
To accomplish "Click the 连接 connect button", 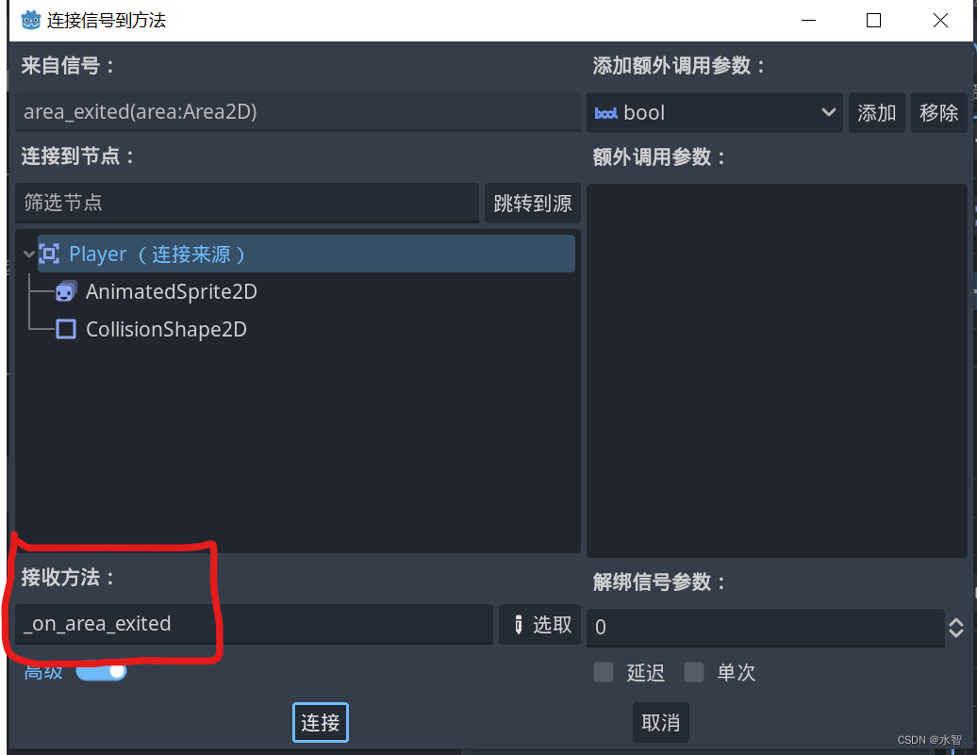I will [321, 723].
